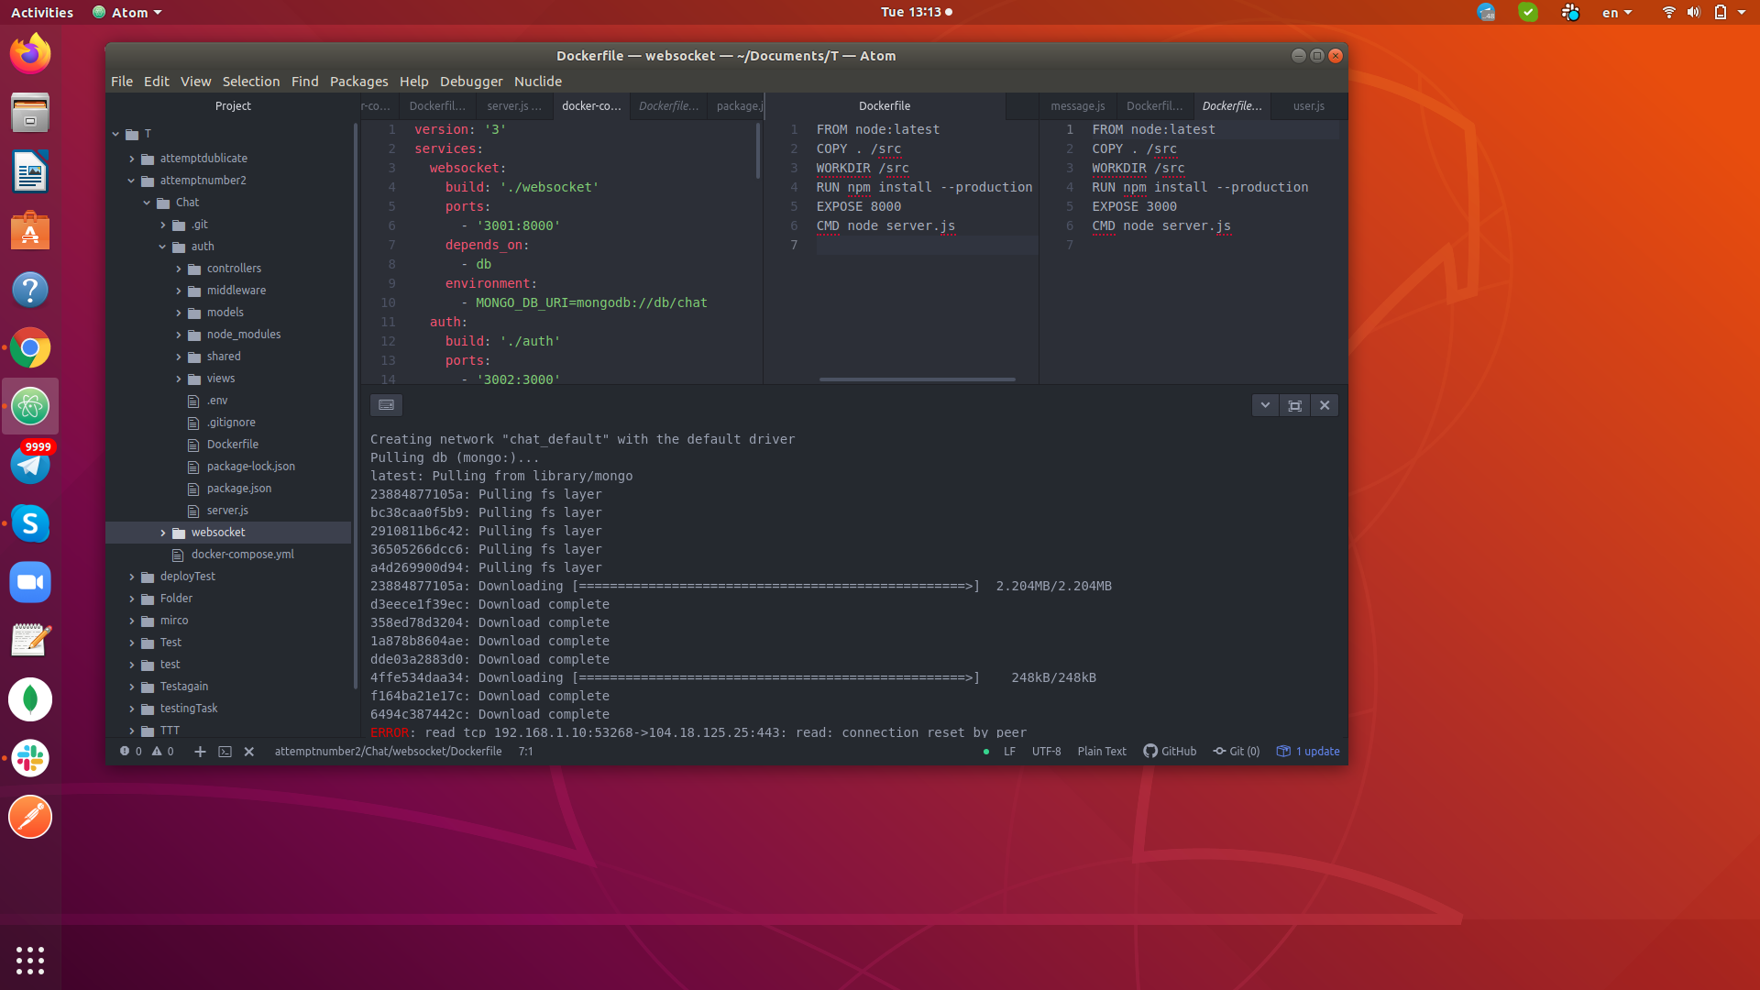Expand the node_modules folder

(178, 335)
